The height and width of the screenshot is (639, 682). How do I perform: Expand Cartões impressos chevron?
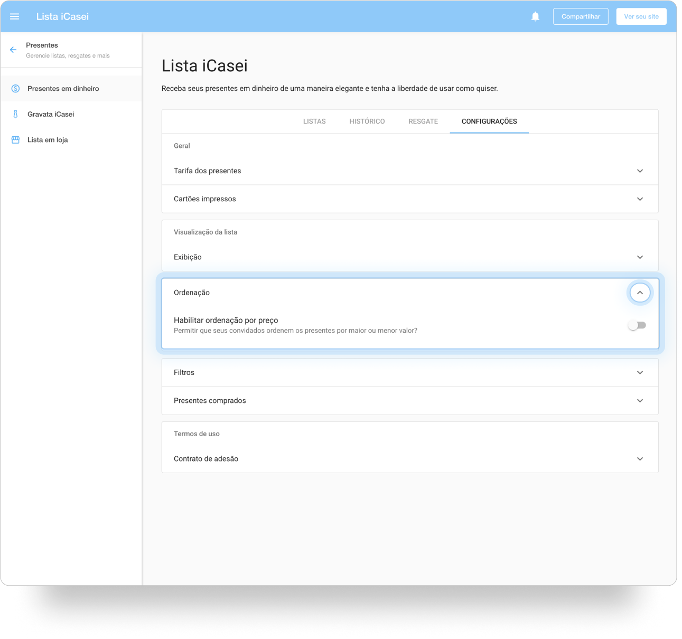(640, 199)
